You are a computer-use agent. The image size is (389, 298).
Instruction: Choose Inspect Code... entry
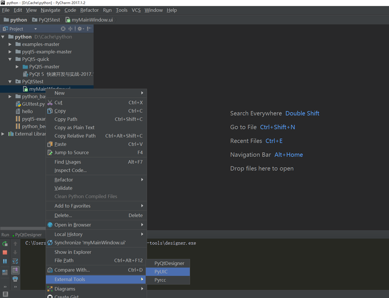(x=96, y=170)
